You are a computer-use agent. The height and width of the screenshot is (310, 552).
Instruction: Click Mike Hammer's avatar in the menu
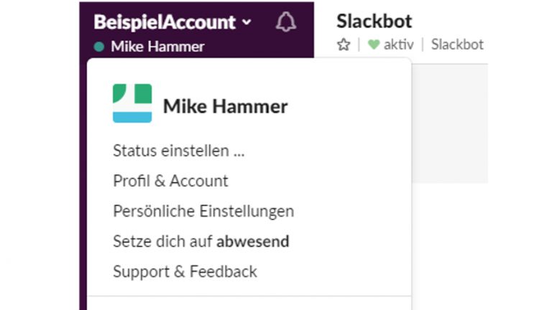[x=132, y=103]
